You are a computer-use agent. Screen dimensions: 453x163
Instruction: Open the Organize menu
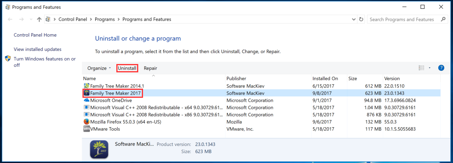tap(99, 68)
